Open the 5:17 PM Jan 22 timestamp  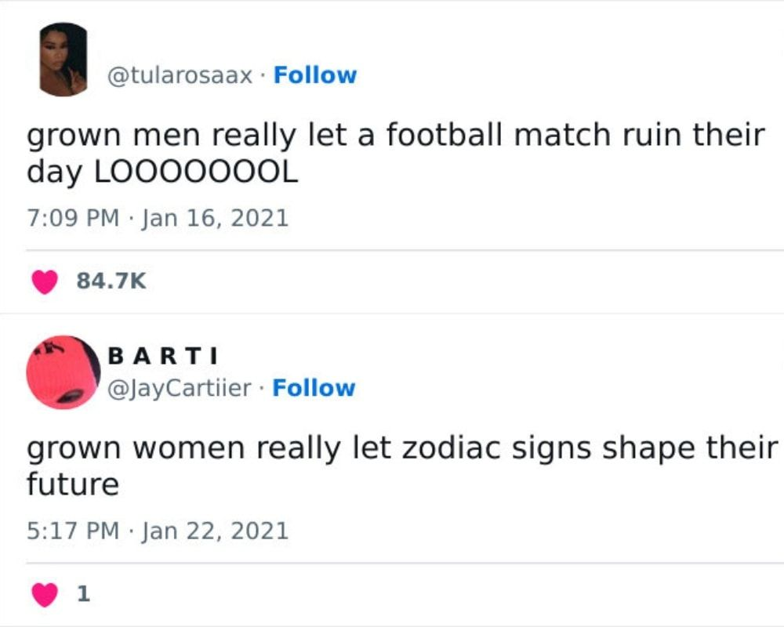158,531
